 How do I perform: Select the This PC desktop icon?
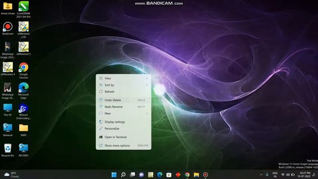point(8,109)
